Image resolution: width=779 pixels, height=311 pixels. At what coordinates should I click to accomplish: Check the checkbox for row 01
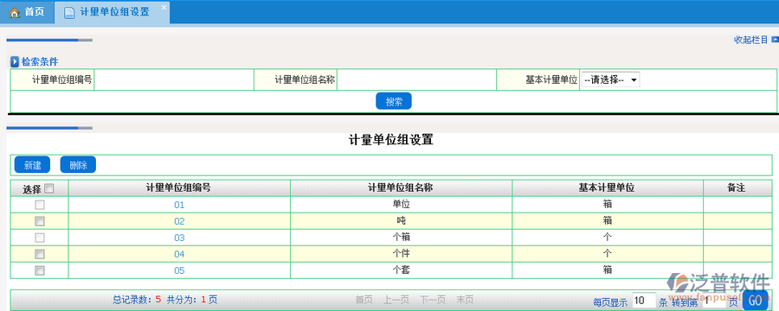tap(40, 205)
